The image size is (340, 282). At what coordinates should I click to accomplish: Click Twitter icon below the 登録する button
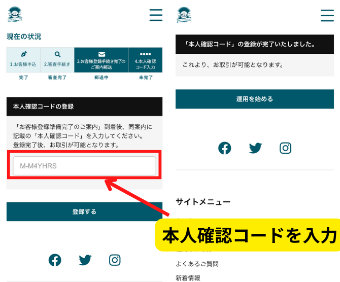pos(85,260)
